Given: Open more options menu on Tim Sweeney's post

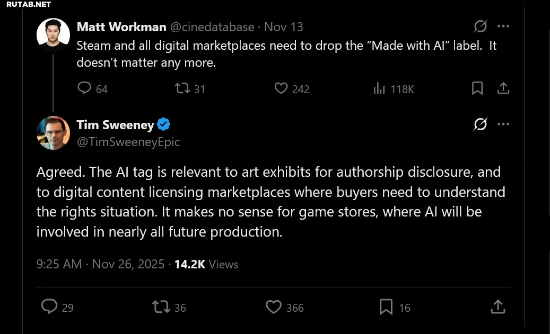Looking at the screenshot, I should (x=503, y=124).
